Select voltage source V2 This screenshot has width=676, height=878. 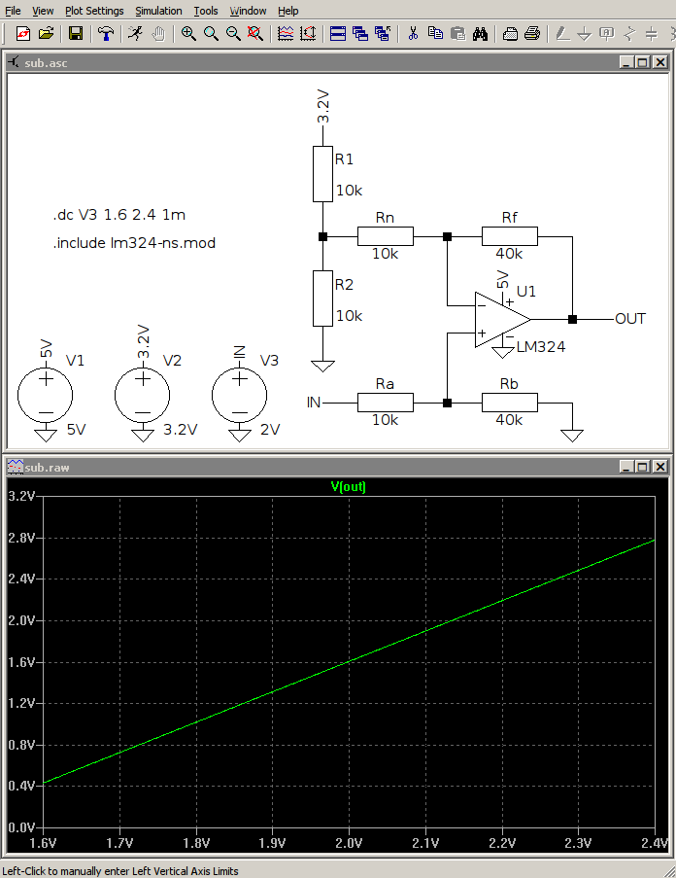point(143,395)
